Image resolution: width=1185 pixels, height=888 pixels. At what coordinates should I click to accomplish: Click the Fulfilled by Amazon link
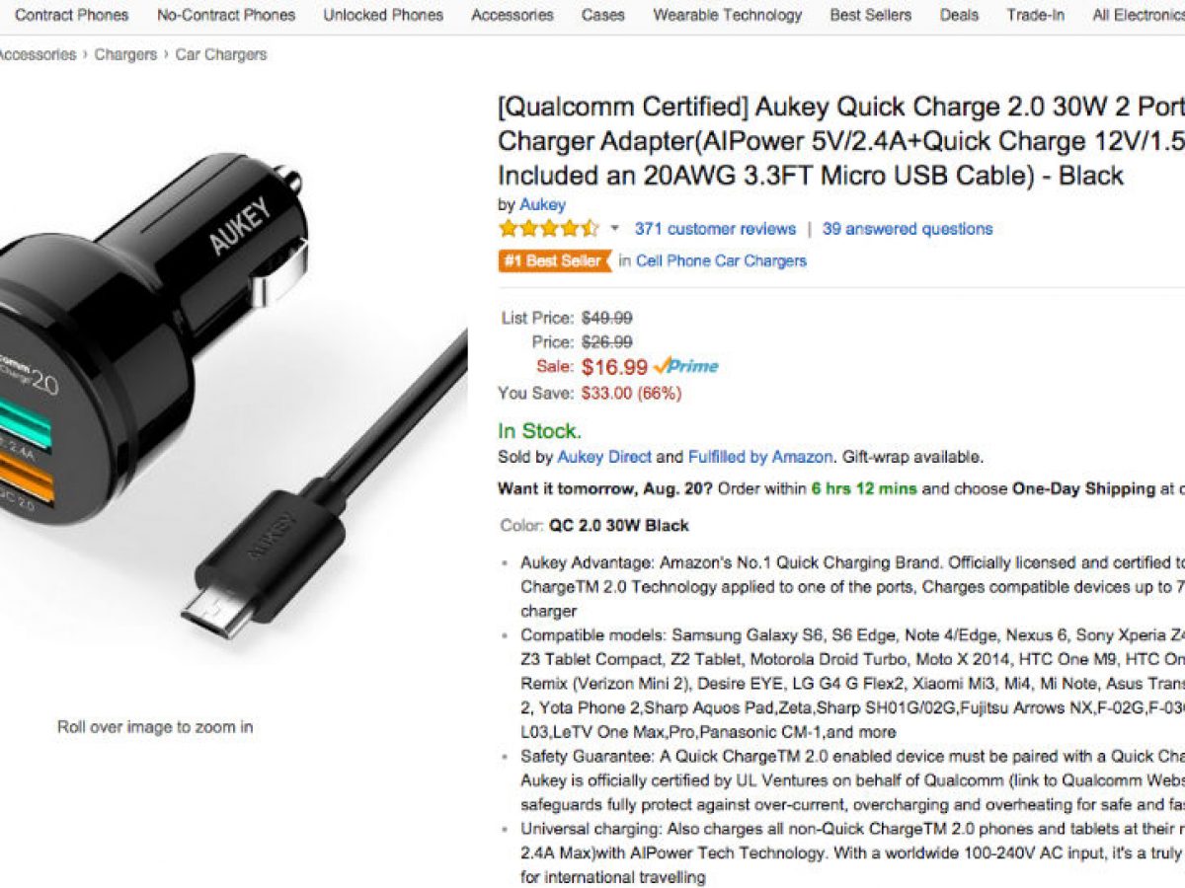[760, 457]
